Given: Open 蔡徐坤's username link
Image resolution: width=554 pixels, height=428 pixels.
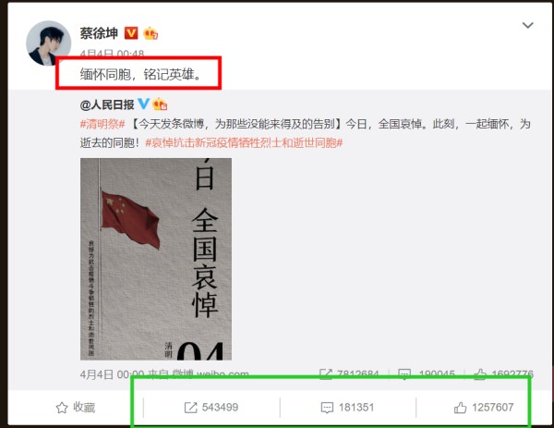Looking at the screenshot, I should 99,33.
